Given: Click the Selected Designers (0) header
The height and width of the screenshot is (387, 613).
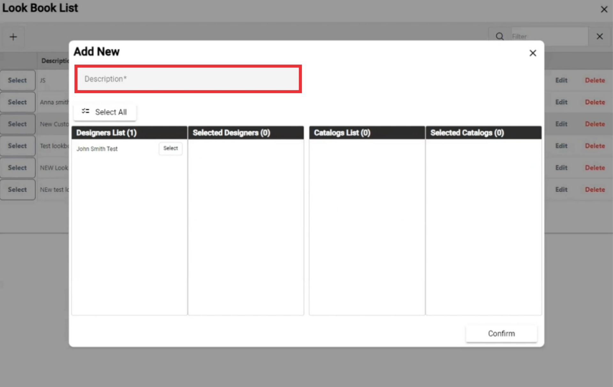Looking at the screenshot, I should [x=246, y=133].
